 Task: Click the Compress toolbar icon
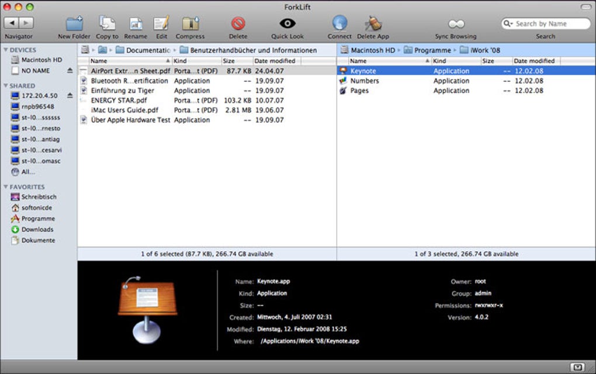(x=190, y=23)
